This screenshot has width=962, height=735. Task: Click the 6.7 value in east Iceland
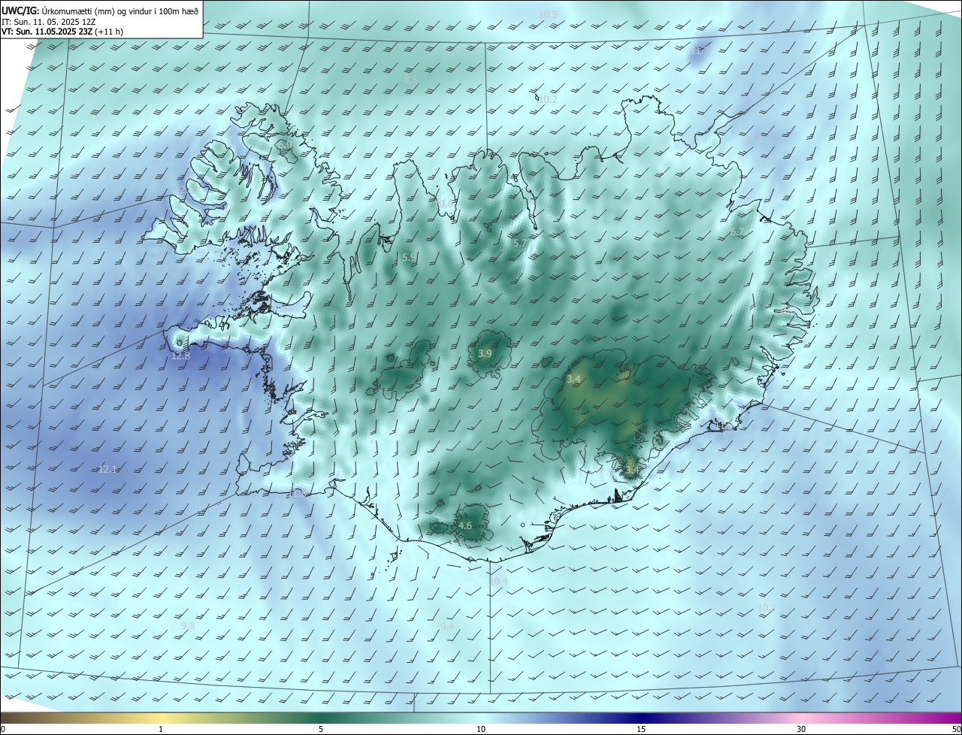[x=737, y=232]
